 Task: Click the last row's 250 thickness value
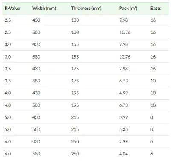pos(75,154)
